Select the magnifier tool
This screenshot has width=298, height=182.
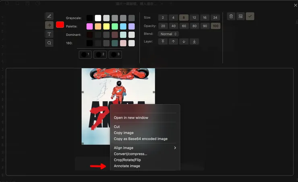(49, 43)
